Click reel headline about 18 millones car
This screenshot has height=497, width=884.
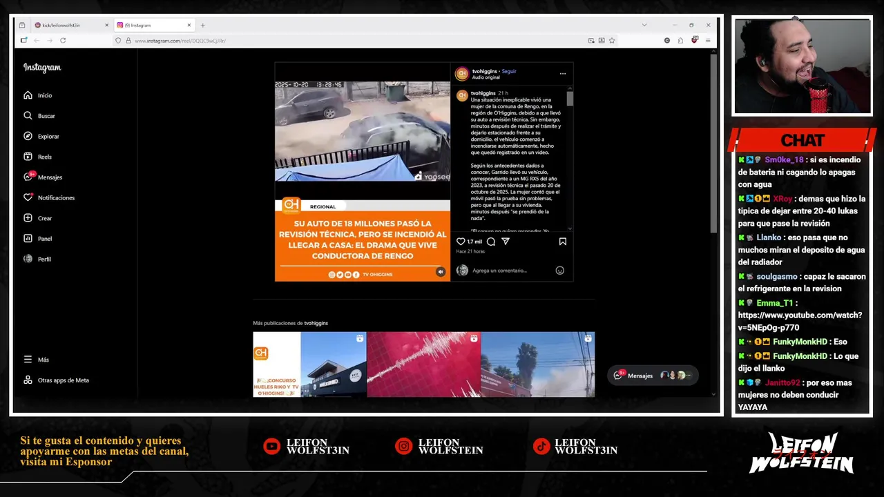pos(363,240)
